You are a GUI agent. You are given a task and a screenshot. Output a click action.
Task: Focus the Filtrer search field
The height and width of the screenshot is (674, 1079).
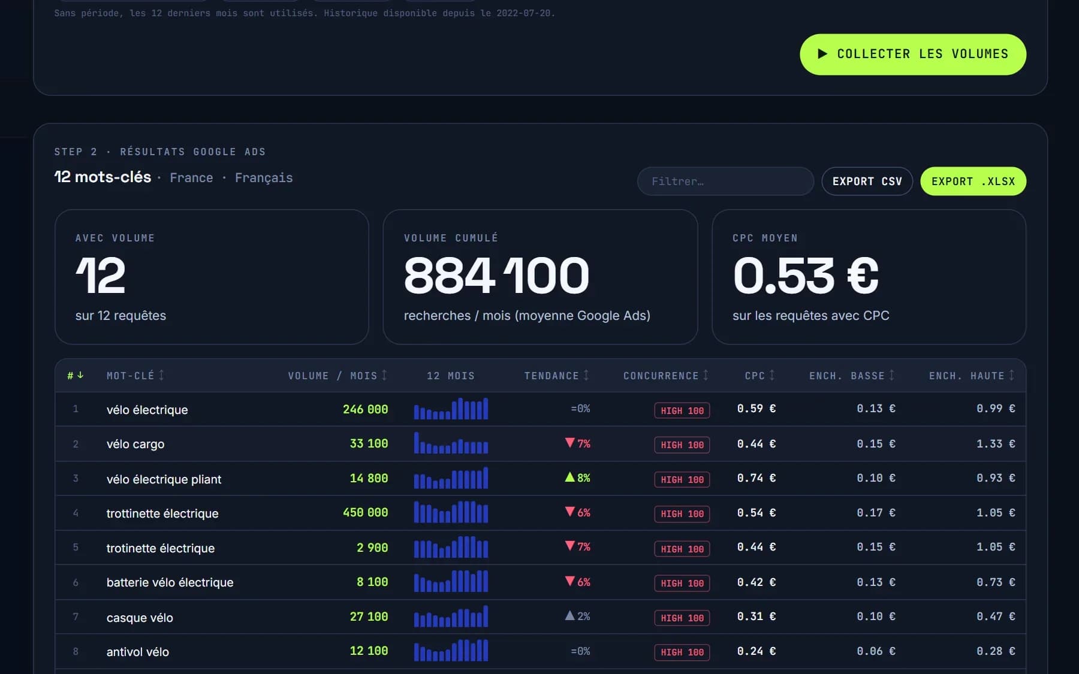tap(725, 181)
